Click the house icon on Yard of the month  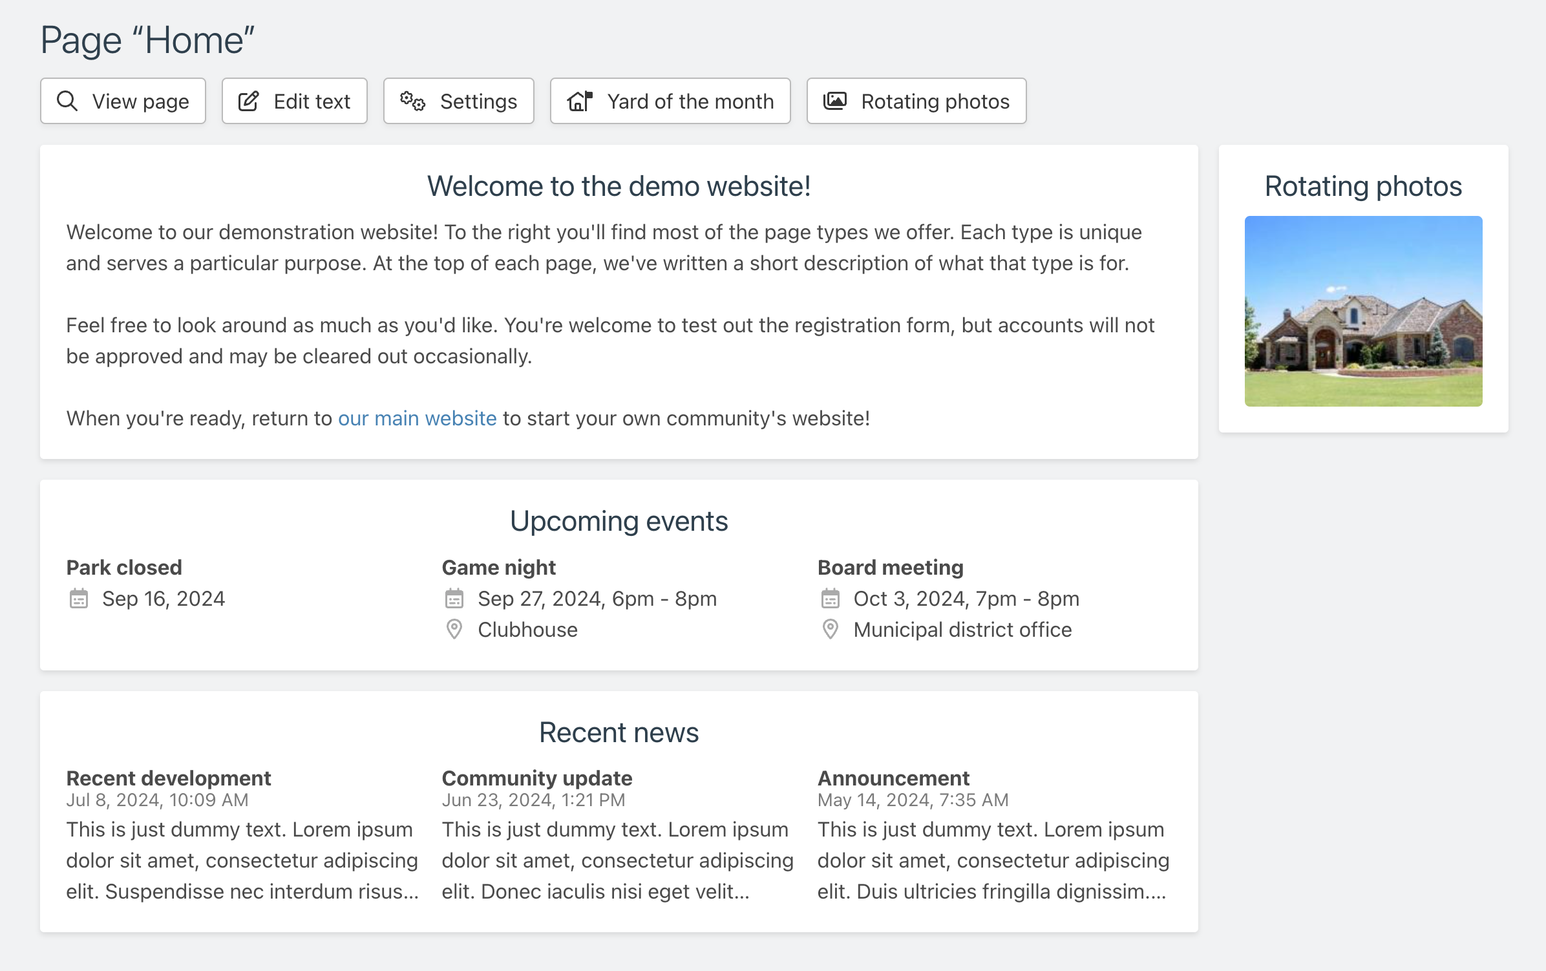tap(580, 101)
